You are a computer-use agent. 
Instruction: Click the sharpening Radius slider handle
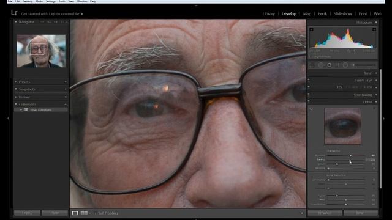(350, 159)
